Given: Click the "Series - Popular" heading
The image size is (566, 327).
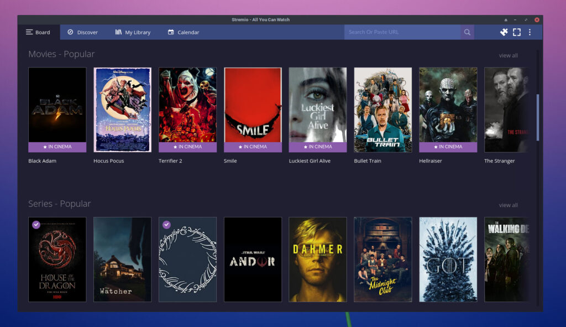Looking at the screenshot, I should [60, 204].
